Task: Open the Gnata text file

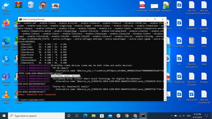Action: click(x=204, y=60)
